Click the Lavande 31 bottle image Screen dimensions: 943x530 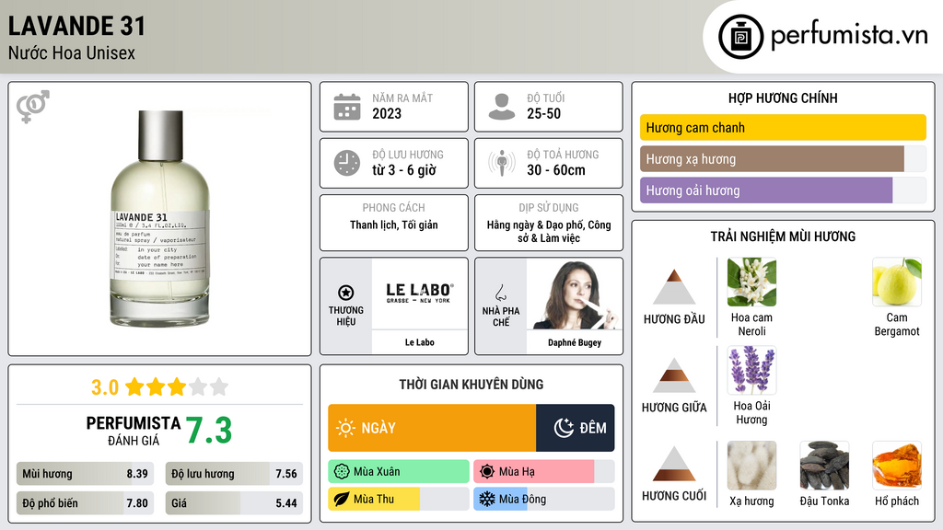coord(159,219)
